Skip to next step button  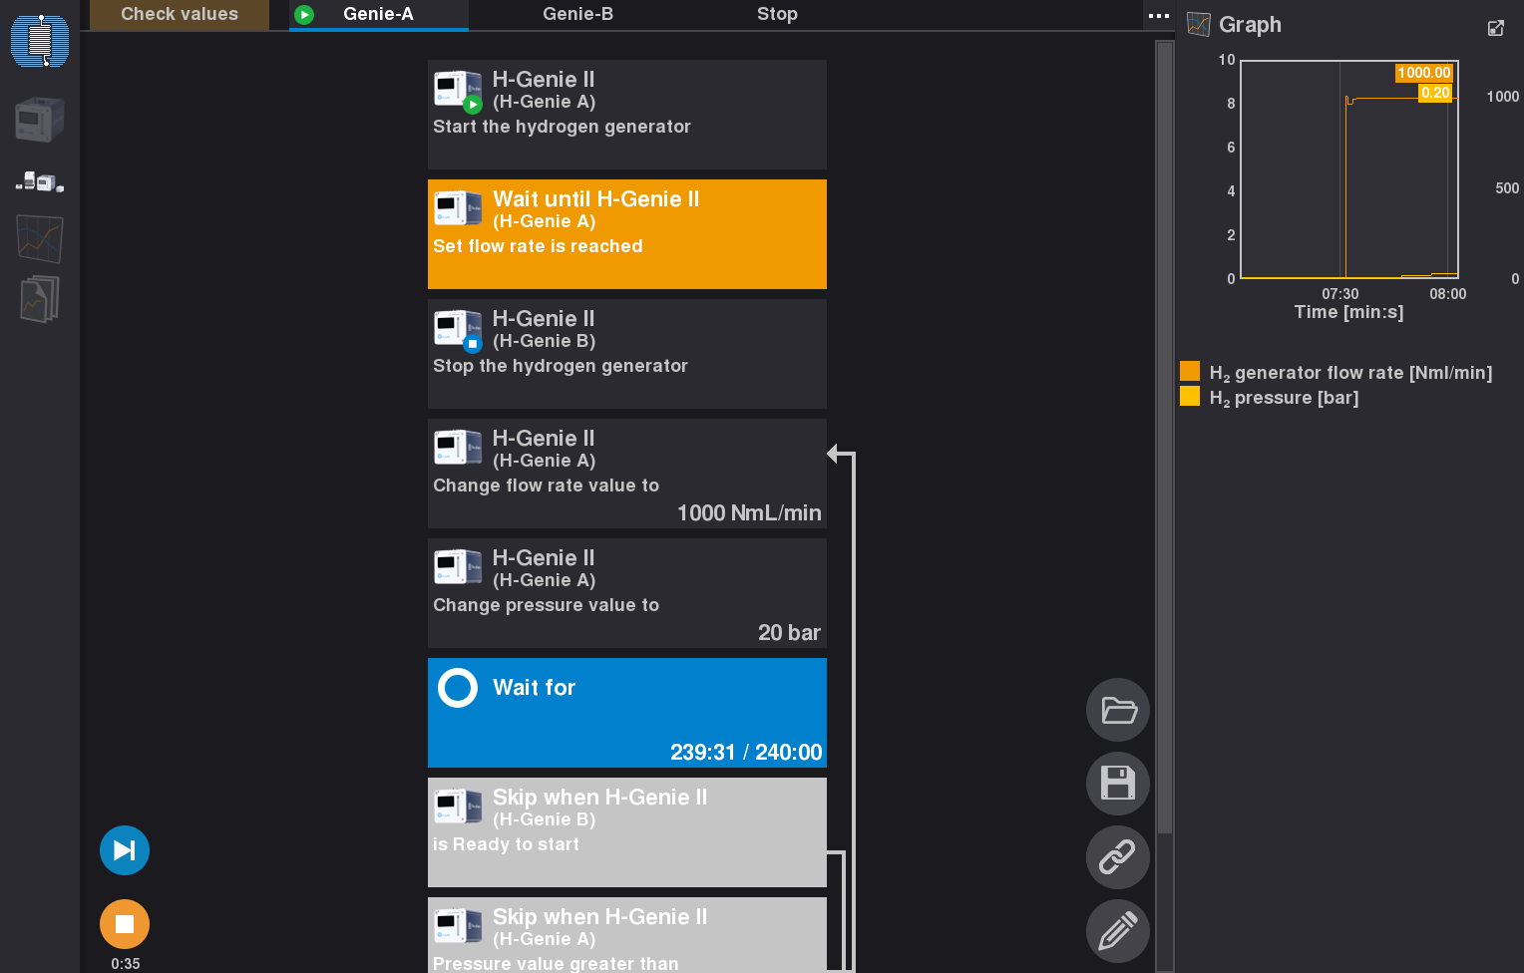tap(125, 850)
